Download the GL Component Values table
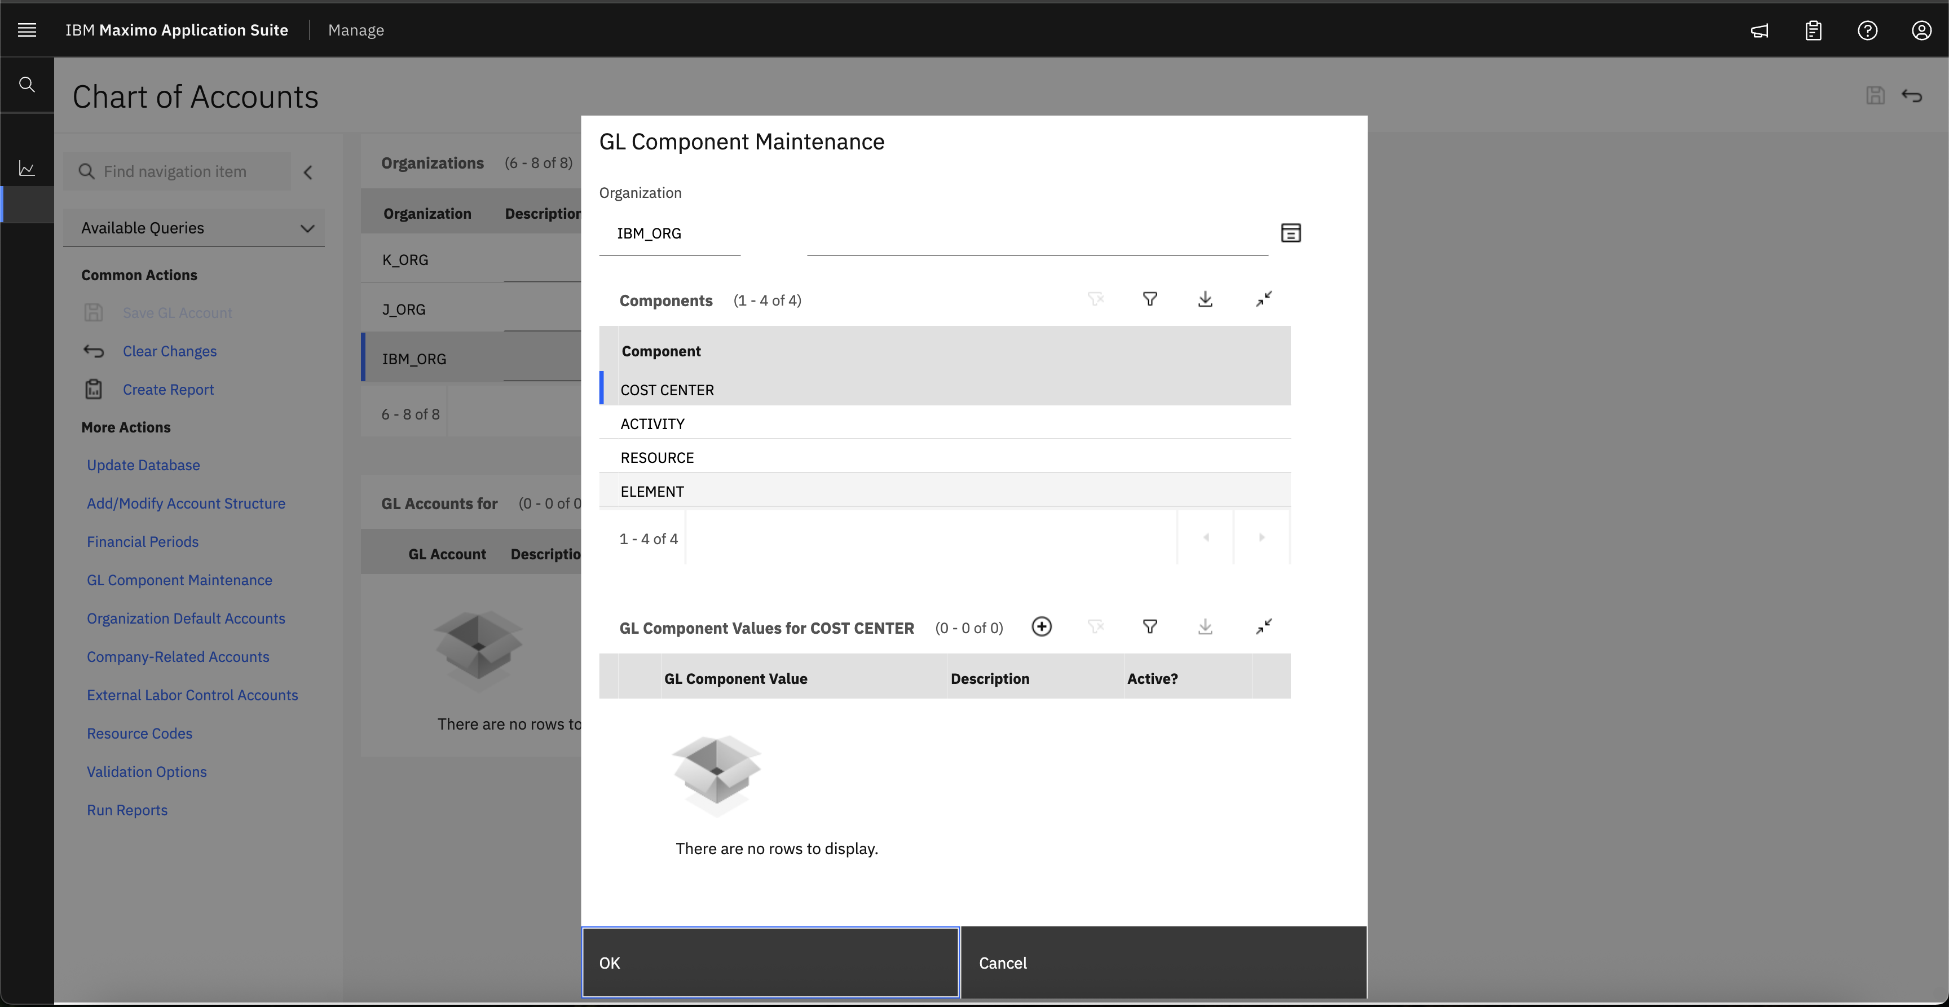Screen dimensions: 1949x1007 (x=1205, y=626)
